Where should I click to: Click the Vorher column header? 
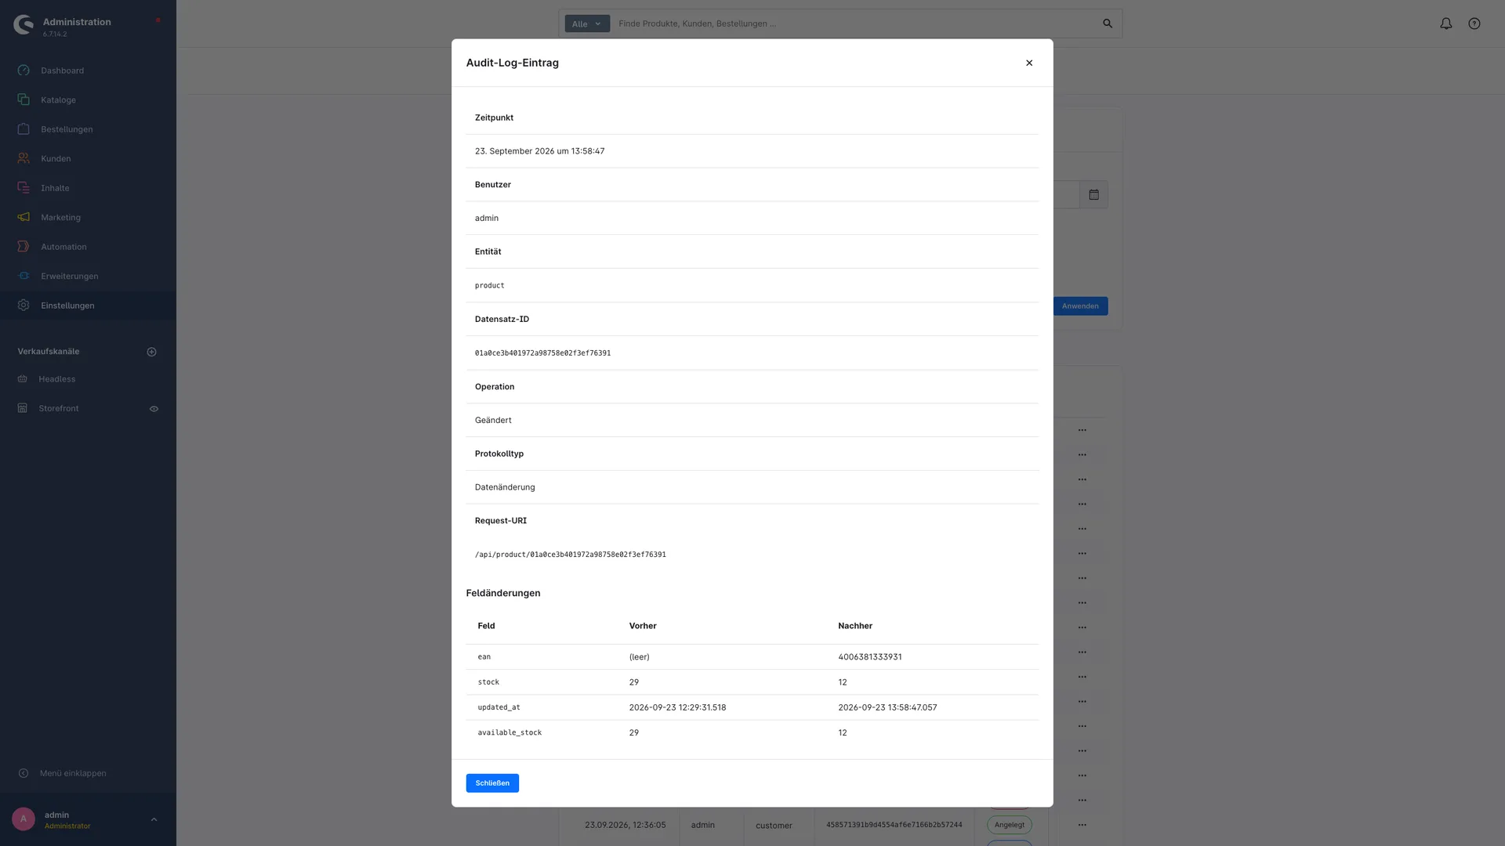[x=643, y=626]
